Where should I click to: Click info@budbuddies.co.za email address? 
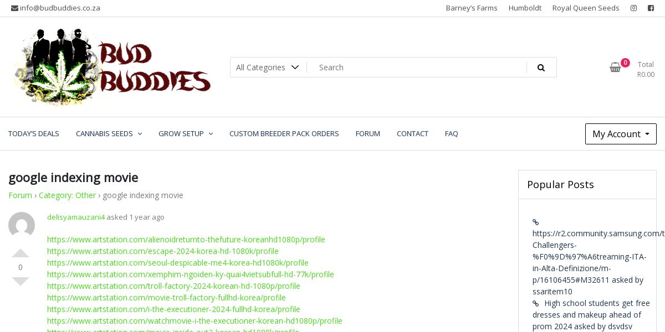pyautogui.click(x=60, y=8)
